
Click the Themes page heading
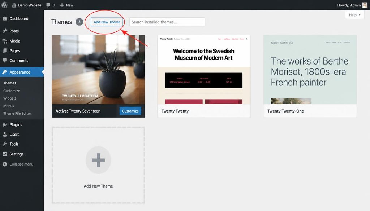click(x=61, y=22)
